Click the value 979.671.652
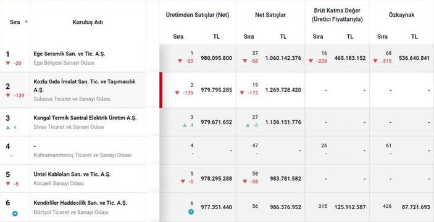This screenshot has width=434, height=222. click(217, 122)
